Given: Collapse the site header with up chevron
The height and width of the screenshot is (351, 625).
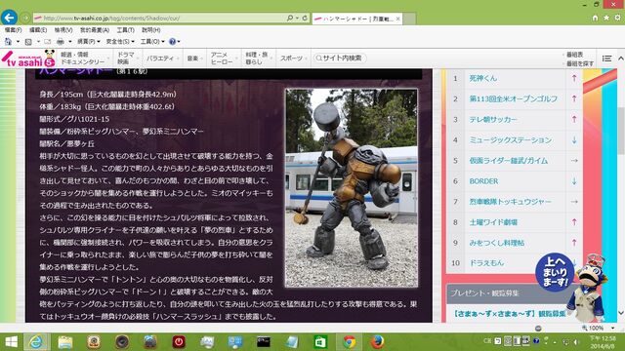Looking at the screenshot, I should [621, 58].
